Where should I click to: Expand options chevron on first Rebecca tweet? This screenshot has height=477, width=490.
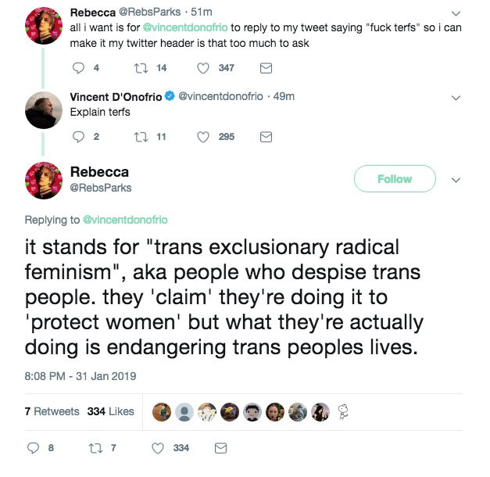click(456, 13)
